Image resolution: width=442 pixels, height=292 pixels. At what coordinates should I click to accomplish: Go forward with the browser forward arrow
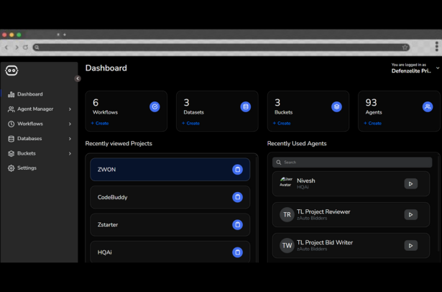[17, 47]
